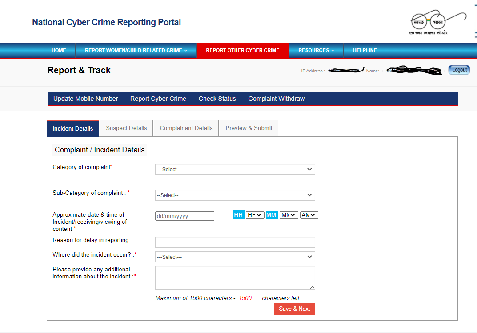Select Complaint Withdraw option
The height and width of the screenshot is (333, 477).
coord(276,99)
